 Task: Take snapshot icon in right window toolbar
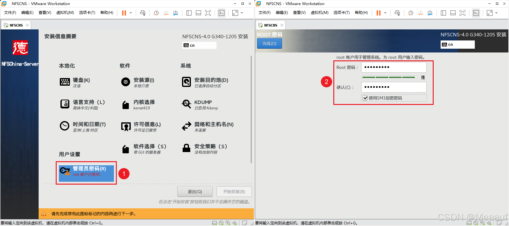click(411, 13)
